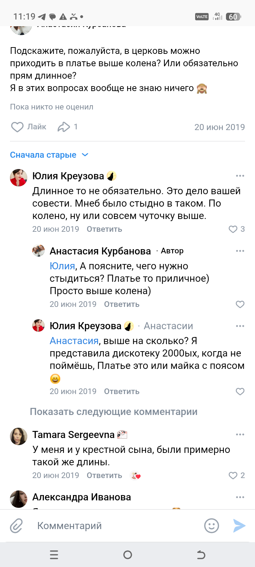Expand 'Показать следующие комментарии'

tap(113, 412)
